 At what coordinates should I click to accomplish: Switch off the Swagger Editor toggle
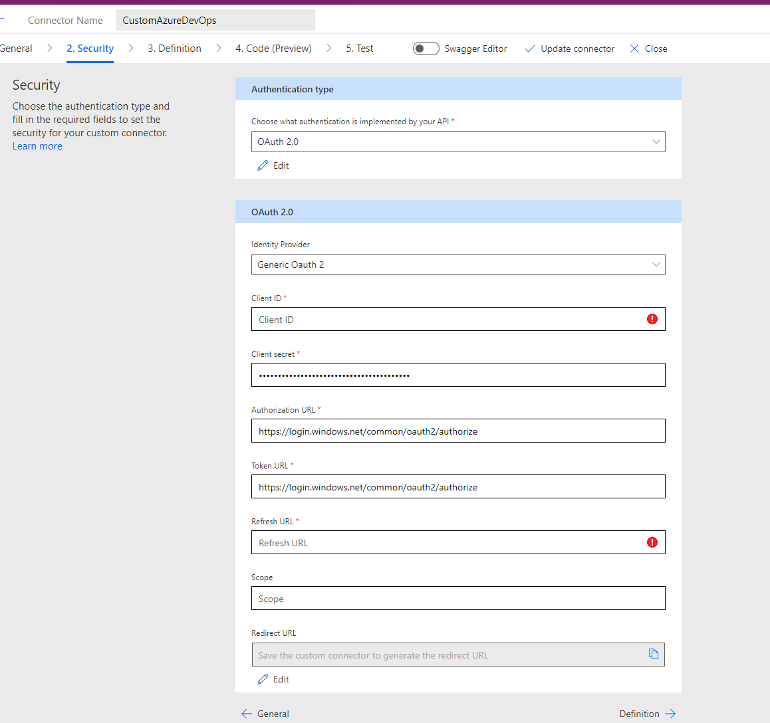pos(426,48)
